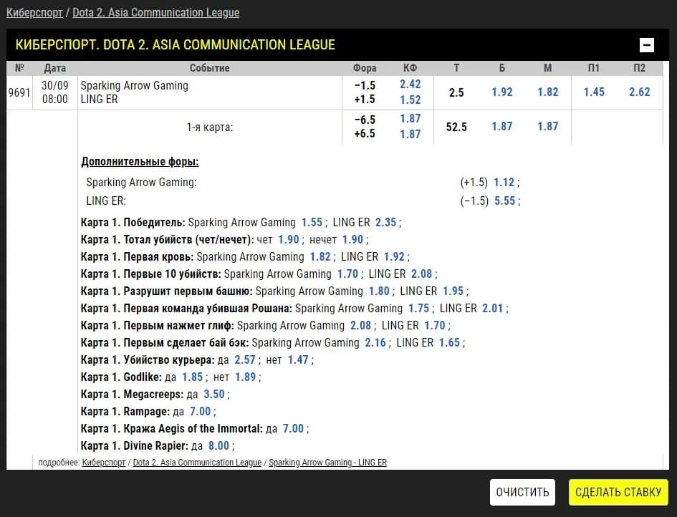The image size is (677, 517).
Task: Pick Sparking Arrow Gaming (+1.5) odds 1.12
Action: [504, 182]
